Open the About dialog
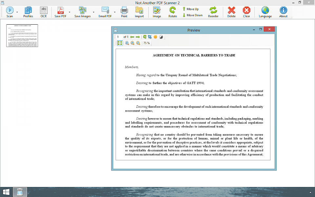The height and width of the screenshot is (197, 315). pos(283,12)
